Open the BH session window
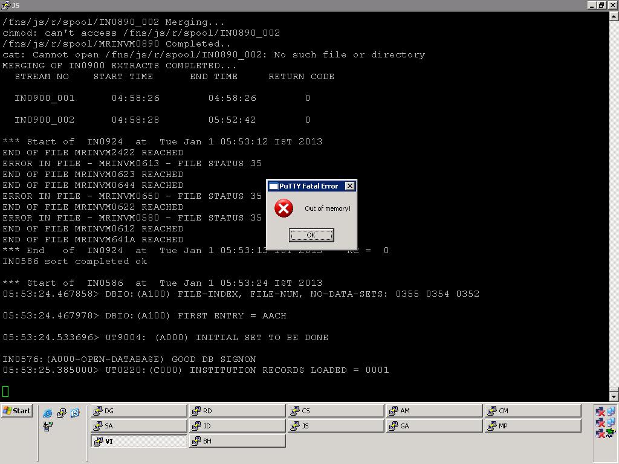The height and width of the screenshot is (464, 619). point(236,441)
